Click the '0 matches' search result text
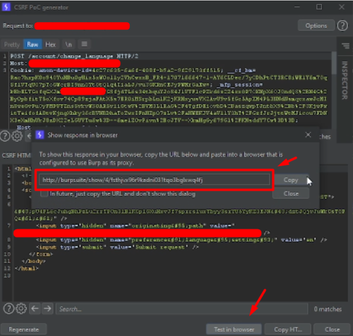Screen dimensions: 353x336 (x=328, y=309)
